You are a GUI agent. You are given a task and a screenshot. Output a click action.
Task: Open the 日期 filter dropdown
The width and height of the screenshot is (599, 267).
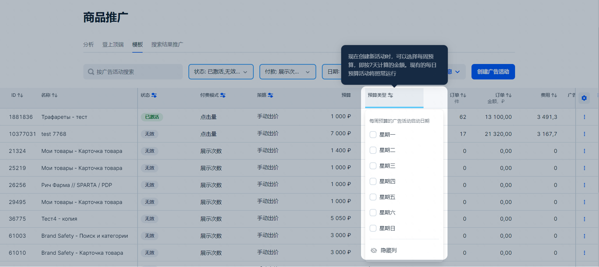(x=332, y=72)
